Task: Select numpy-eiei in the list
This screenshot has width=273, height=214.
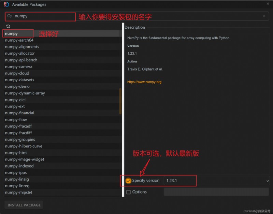Action: coord(63,100)
